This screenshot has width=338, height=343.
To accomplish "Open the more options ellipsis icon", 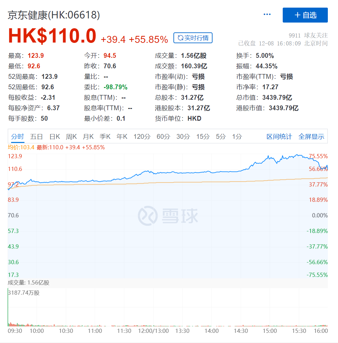I will click(267, 14).
